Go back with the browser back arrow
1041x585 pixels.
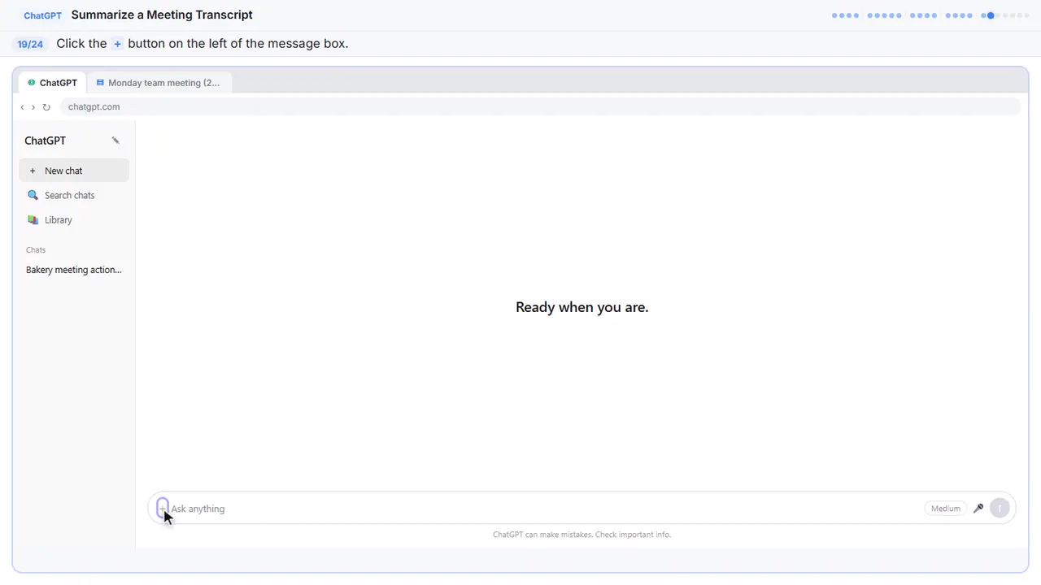point(22,107)
